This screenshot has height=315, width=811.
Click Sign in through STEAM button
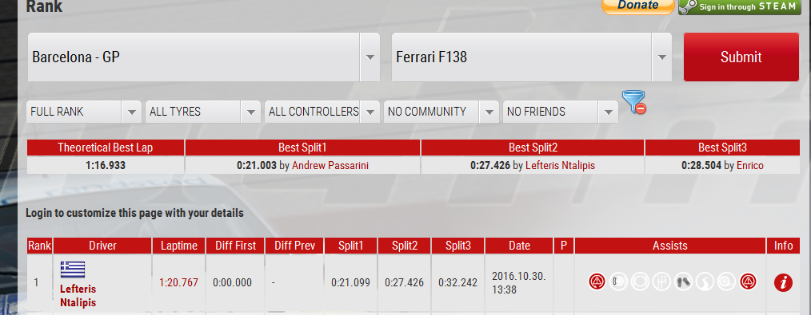tap(740, 6)
